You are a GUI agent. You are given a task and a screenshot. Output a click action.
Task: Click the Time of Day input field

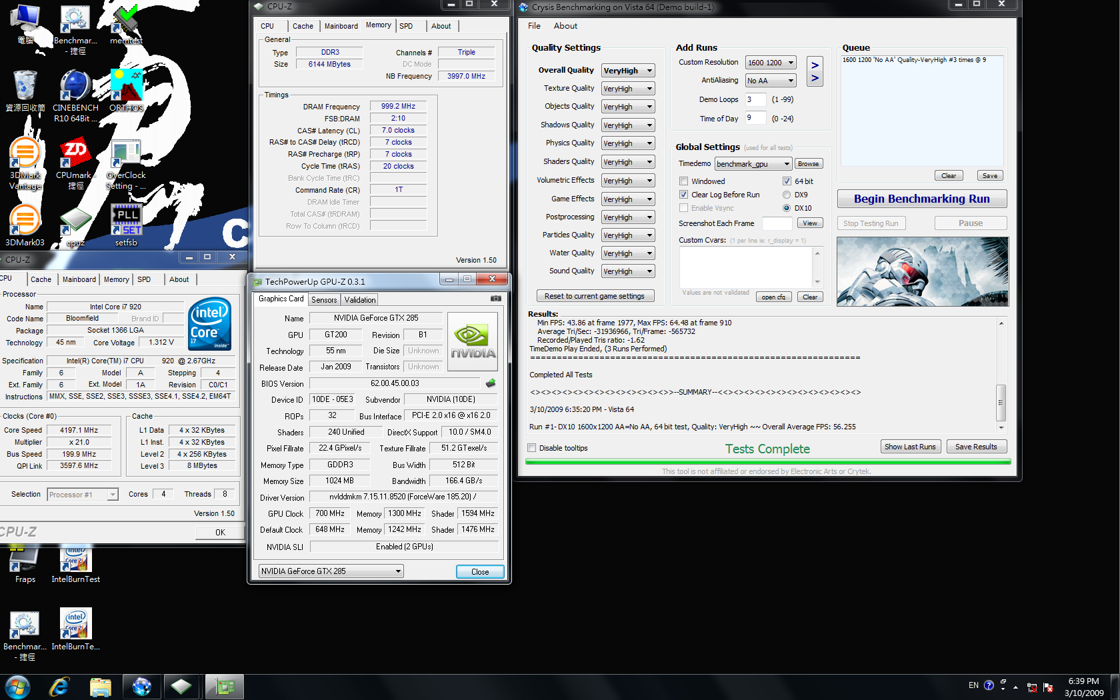pyautogui.click(x=755, y=118)
